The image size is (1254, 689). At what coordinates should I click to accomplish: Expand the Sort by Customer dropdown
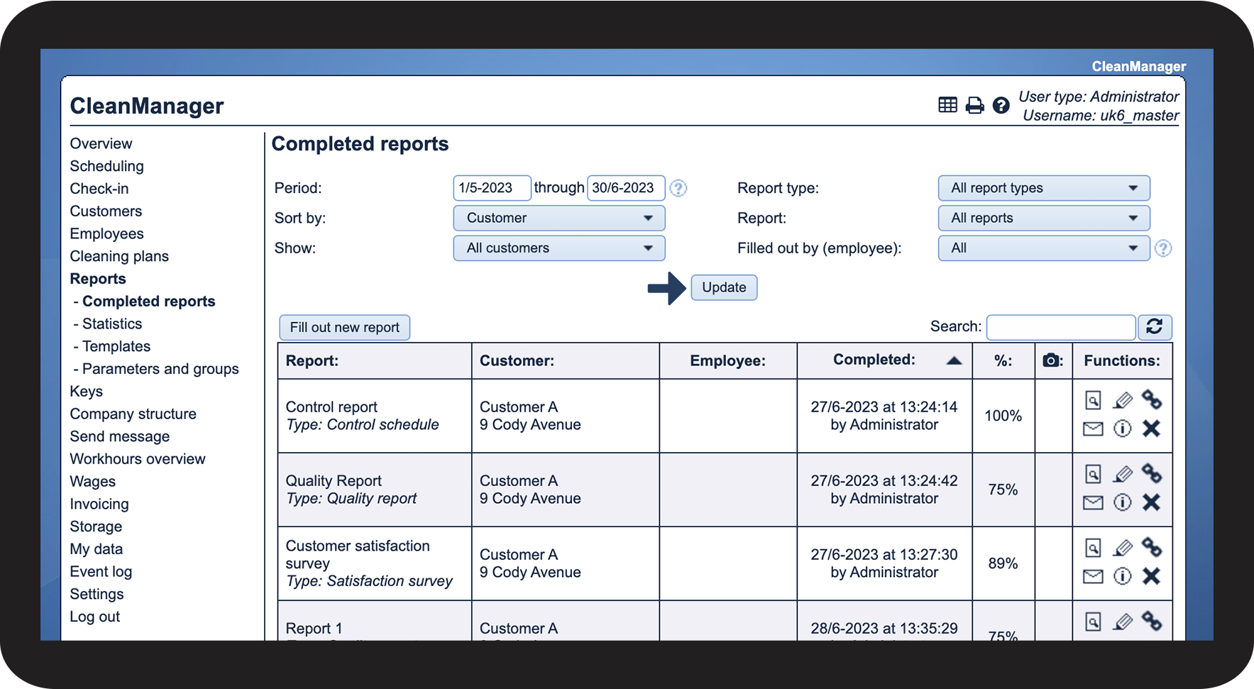click(559, 219)
